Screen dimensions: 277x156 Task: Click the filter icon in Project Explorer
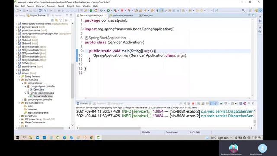61,20
